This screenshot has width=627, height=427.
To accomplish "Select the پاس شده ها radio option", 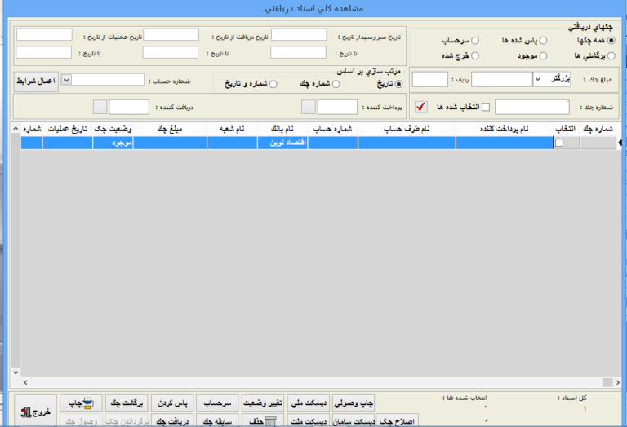I will tap(543, 40).
